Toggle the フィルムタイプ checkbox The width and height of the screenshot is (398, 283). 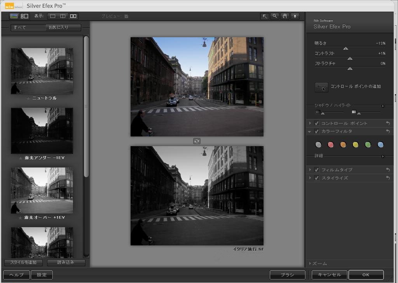(x=316, y=170)
